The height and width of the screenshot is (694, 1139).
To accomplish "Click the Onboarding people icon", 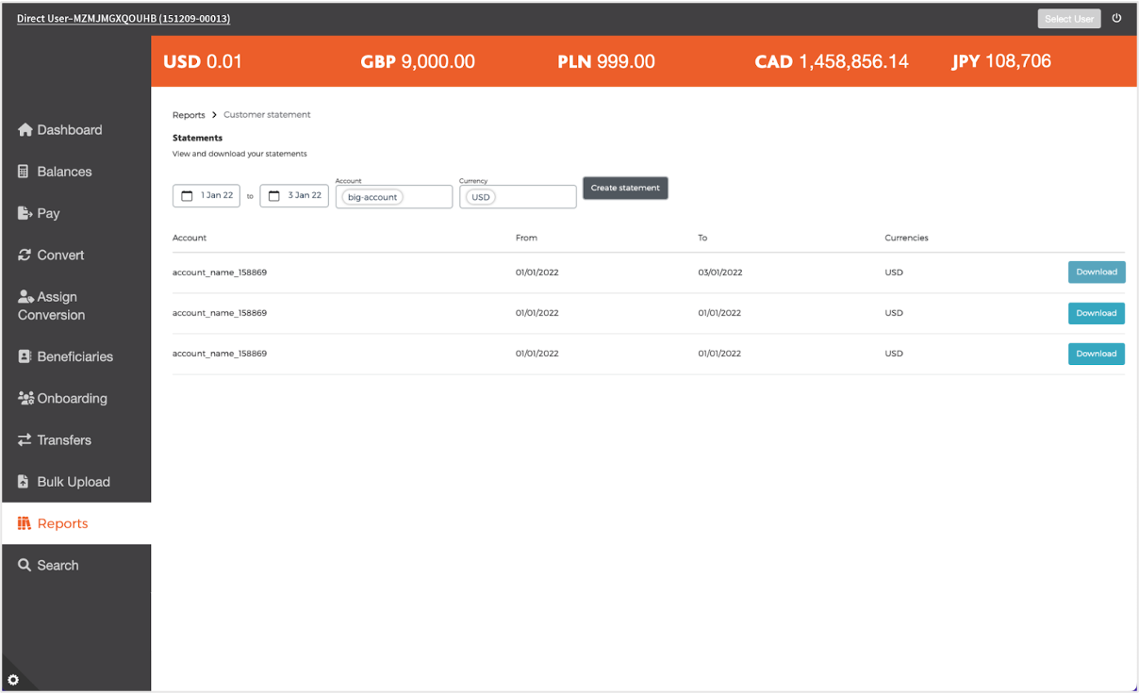I will (25, 398).
